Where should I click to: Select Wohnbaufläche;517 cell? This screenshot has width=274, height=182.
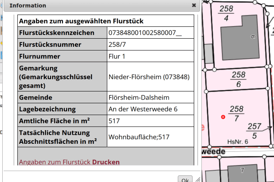[150, 137]
